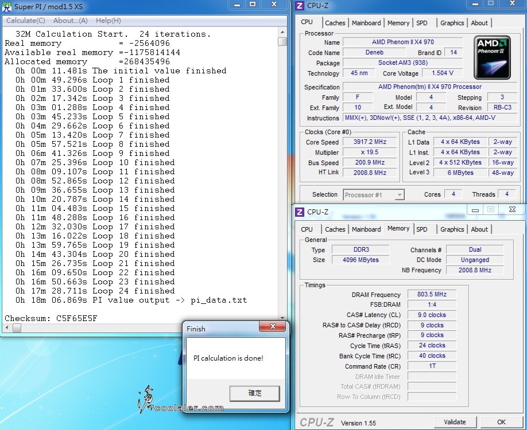Expand the Processor #1 selection dropdown
This screenshot has height=430, width=527.
400,195
